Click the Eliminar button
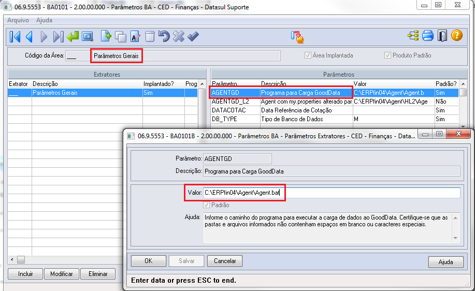 coord(98,274)
